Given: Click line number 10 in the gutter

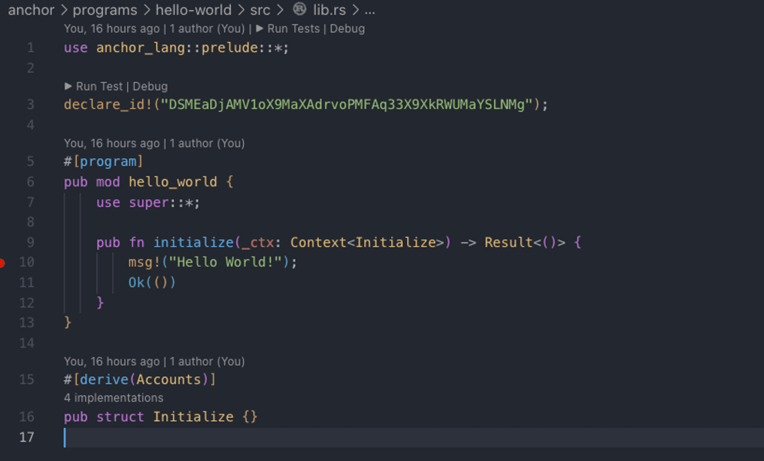Looking at the screenshot, I should 26,262.
